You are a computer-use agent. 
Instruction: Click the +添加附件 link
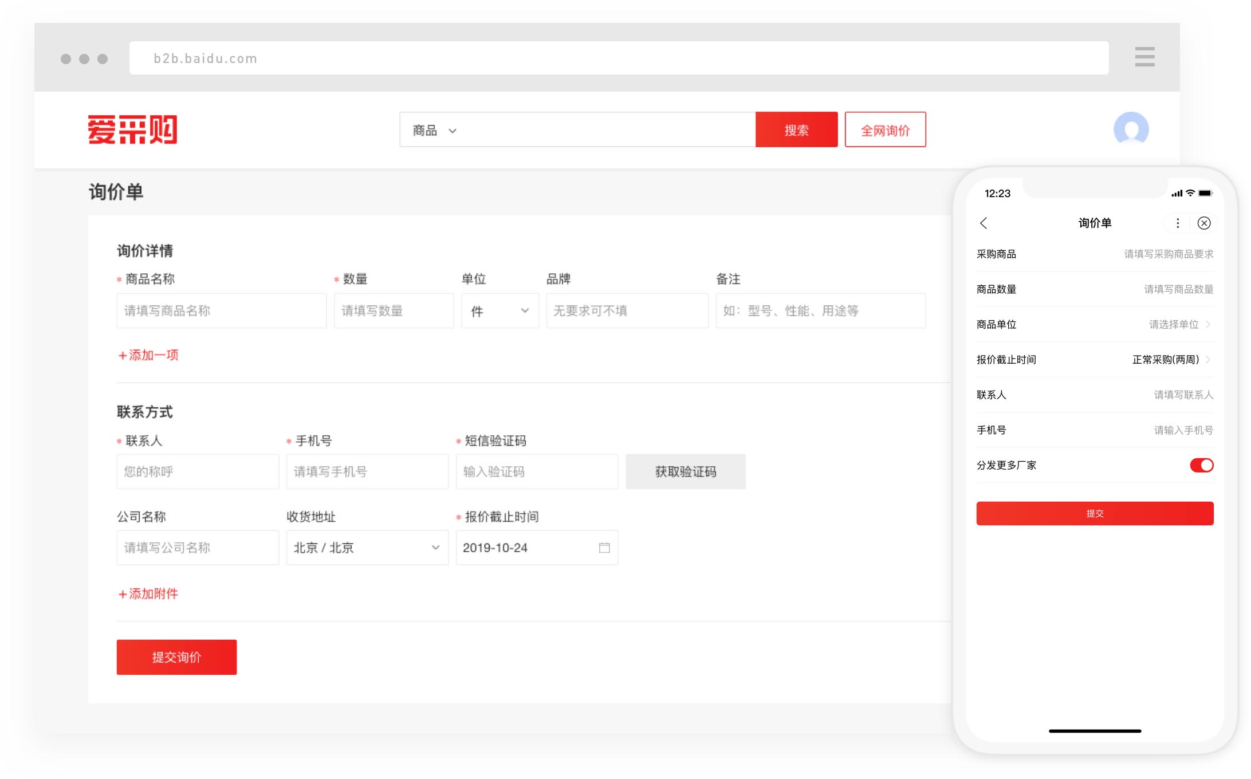pyautogui.click(x=148, y=594)
